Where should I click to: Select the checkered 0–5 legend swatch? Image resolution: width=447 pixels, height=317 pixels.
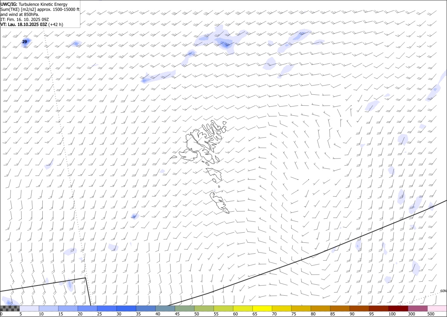click(10, 308)
